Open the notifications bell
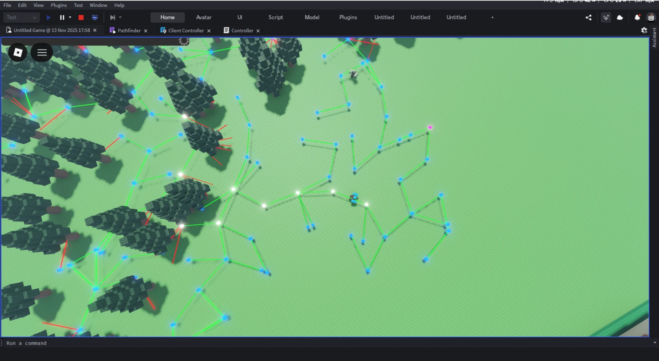Image resolution: width=659 pixels, height=361 pixels. [638, 18]
